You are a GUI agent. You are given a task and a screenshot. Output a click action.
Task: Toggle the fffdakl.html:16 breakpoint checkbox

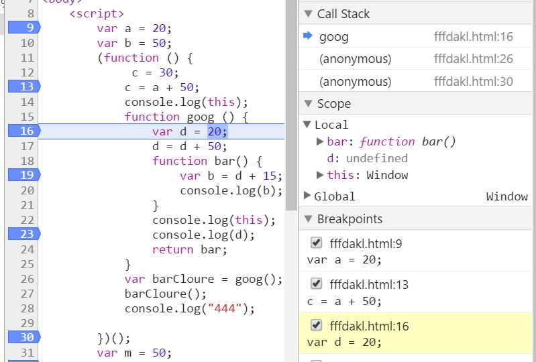click(317, 325)
